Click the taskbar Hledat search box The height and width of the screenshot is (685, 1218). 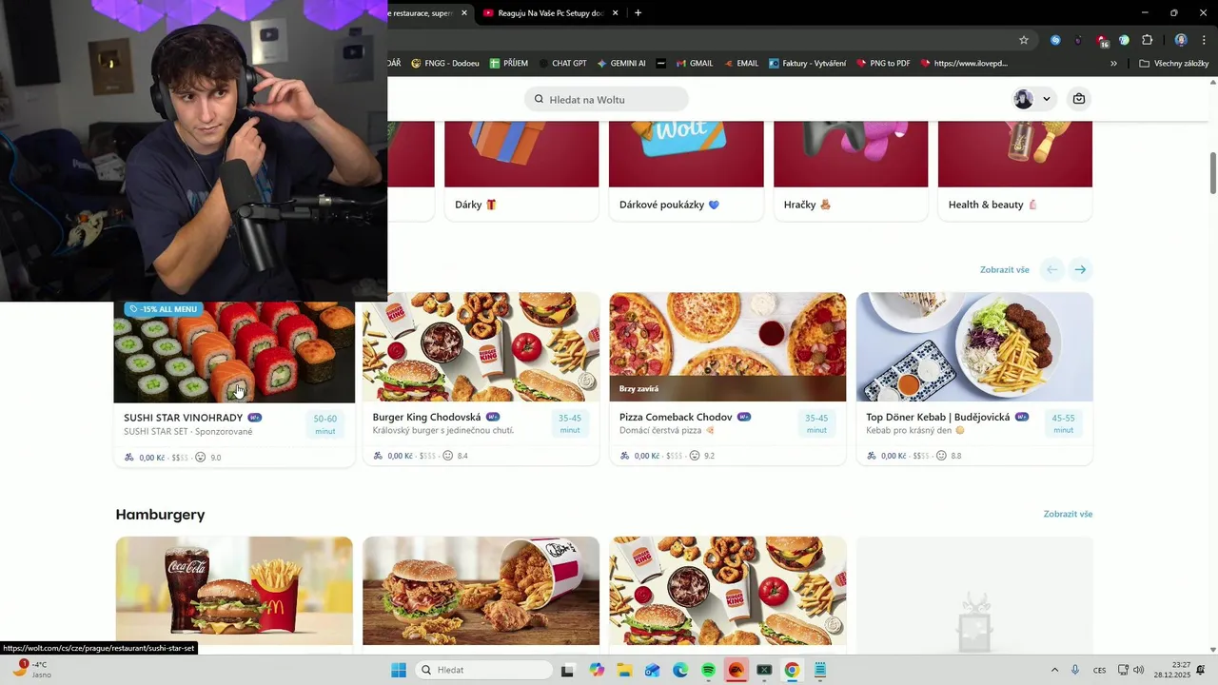coord(482,670)
